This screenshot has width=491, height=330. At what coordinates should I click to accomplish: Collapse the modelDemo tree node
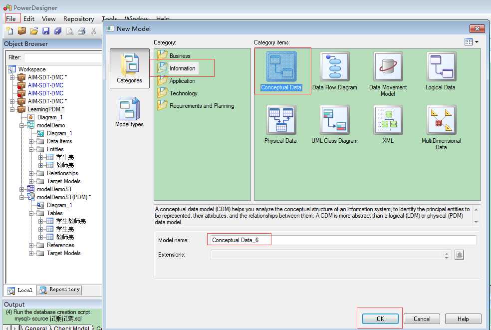(21, 125)
